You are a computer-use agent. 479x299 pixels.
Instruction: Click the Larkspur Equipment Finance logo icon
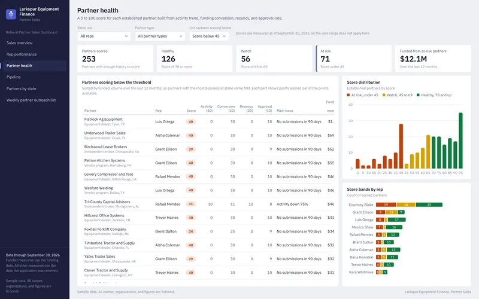pyautogui.click(x=11, y=14)
